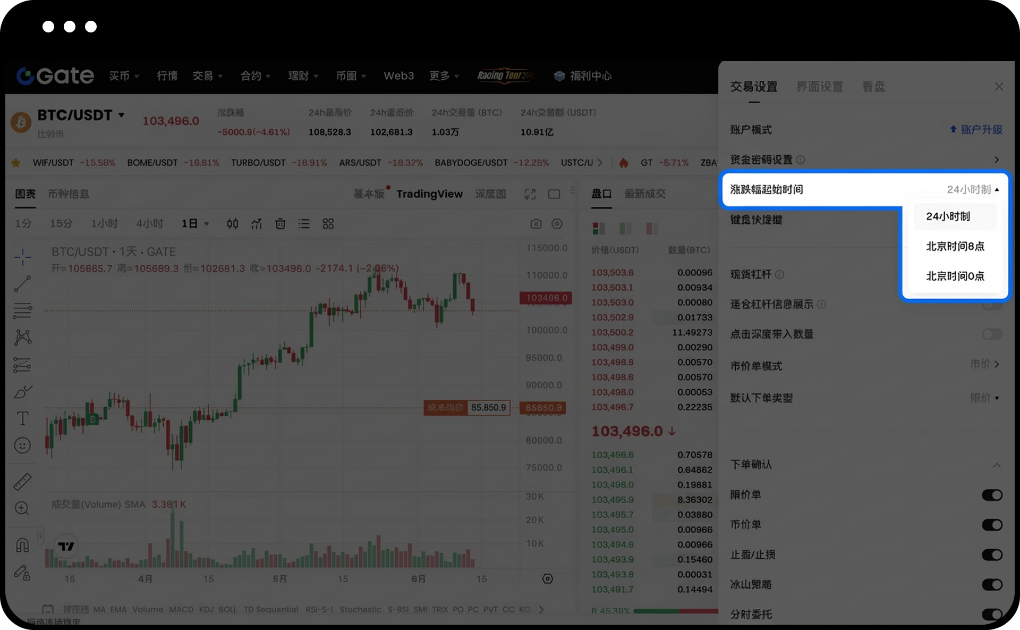Toggle the 止盈/止损 confirmation switch
Screen dimensions: 1020x630
[991, 555]
